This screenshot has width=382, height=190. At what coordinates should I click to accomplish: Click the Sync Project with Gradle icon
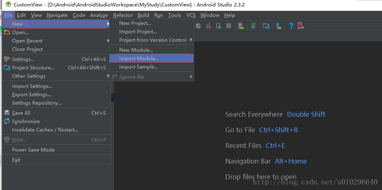[x=253, y=26]
